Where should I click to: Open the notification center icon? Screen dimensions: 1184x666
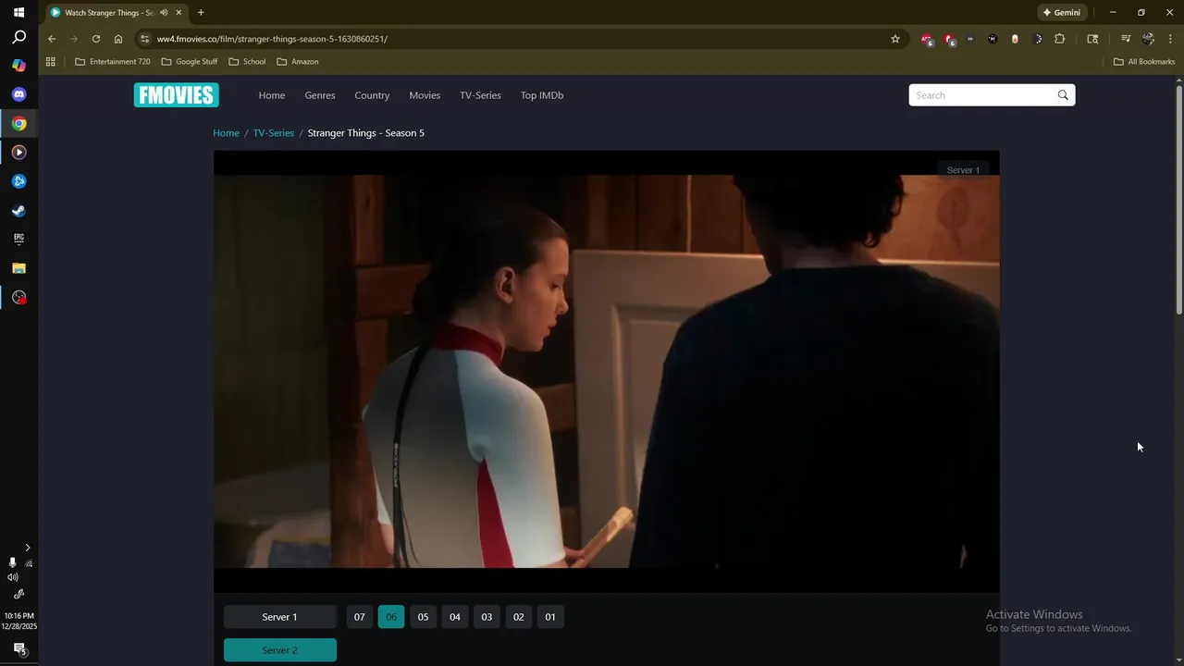click(18, 649)
